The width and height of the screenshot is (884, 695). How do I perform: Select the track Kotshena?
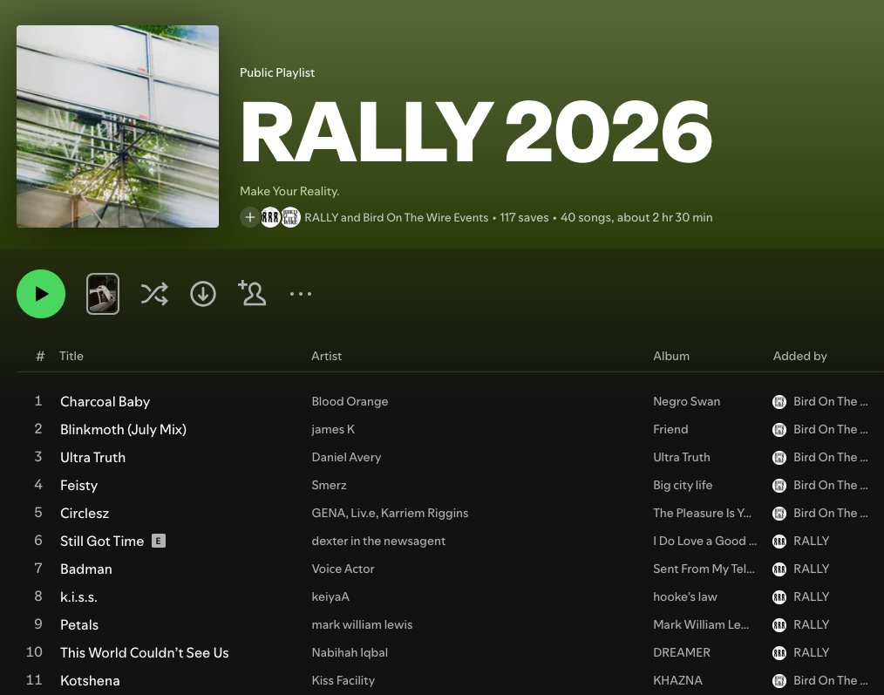click(x=90, y=681)
